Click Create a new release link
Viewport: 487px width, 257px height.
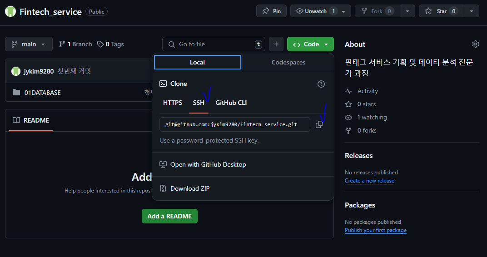pyautogui.click(x=370, y=181)
